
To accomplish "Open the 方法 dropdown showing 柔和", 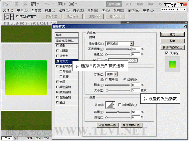I will pos(112,74).
